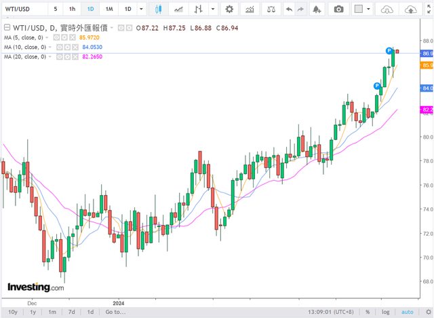
Task: Collapse the WTI/USD legend box
Action: coord(6,29)
